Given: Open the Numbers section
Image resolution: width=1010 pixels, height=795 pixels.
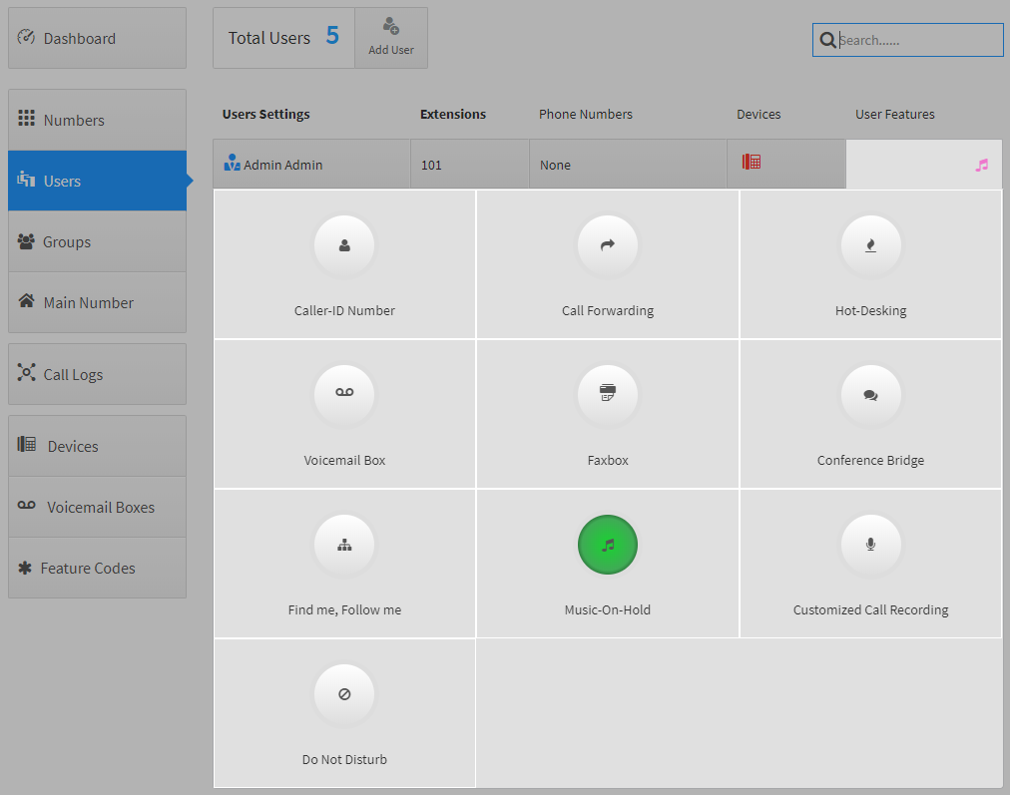Looking at the screenshot, I should pyautogui.click(x=97, y=120).
